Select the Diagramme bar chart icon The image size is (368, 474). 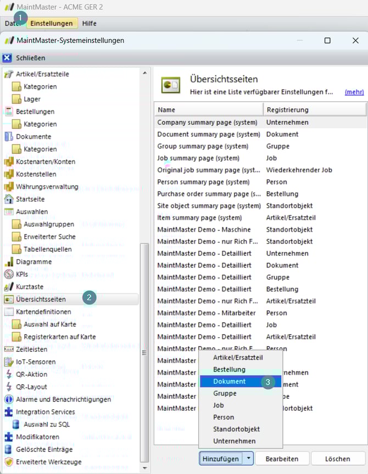coord(9,262)
